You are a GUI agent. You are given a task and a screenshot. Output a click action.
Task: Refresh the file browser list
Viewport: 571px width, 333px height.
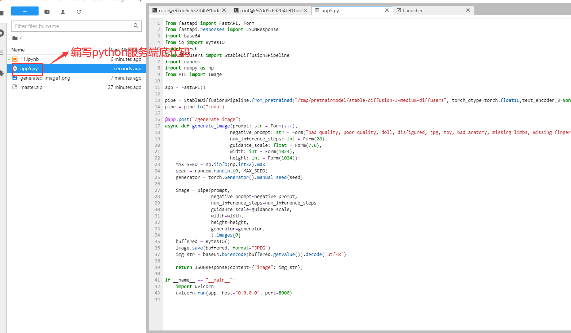pos(79,12)
